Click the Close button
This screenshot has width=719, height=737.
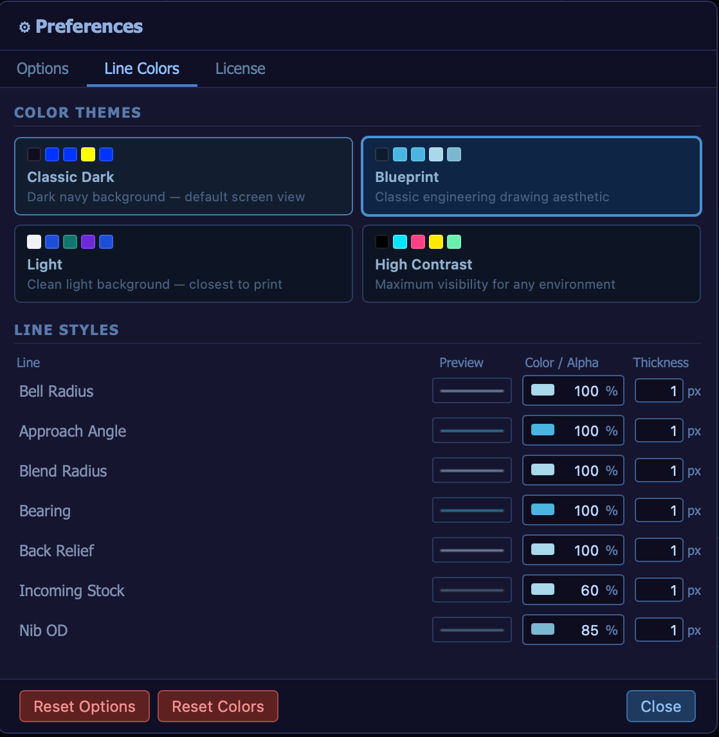pyautogui.click(x=660, y=706)
